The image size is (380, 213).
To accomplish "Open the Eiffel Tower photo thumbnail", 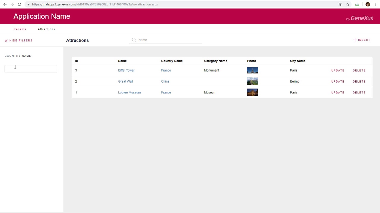I will 253,70.
